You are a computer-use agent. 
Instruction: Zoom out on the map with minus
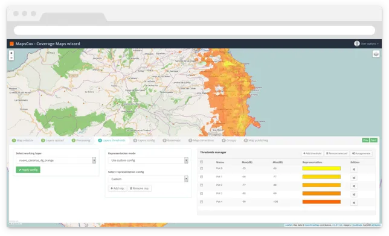[11, 58]
